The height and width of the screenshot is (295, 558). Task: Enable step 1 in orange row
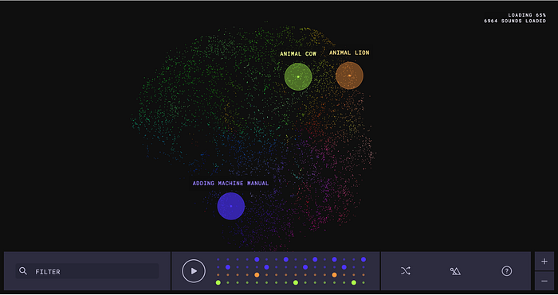pyautogui.click(x=218, y=275)
